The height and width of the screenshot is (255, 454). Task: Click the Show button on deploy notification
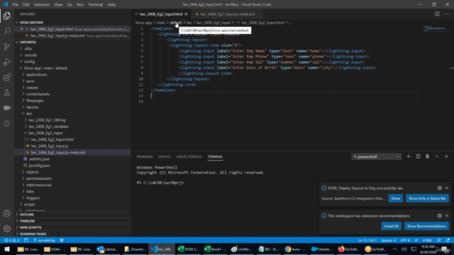click(x=396, y=198)
